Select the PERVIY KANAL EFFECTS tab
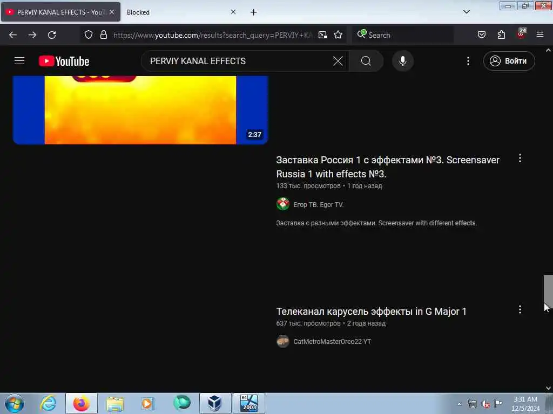The height and width of the screenshot is (414, 553). point(60,12)
